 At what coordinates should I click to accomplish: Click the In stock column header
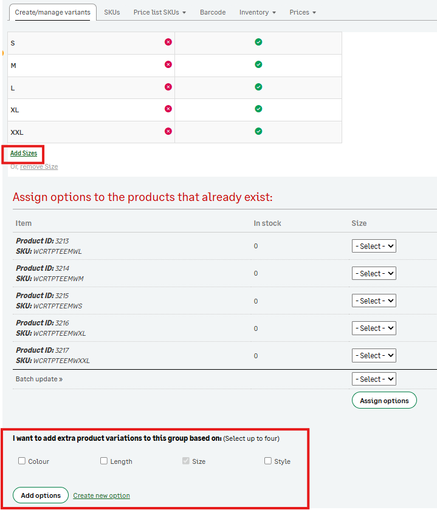(267, 223)
